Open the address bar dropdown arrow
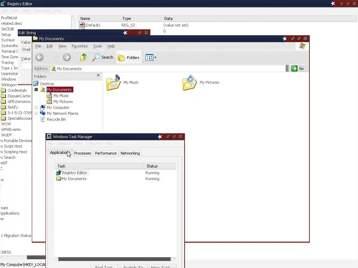 tap(287, 68)
